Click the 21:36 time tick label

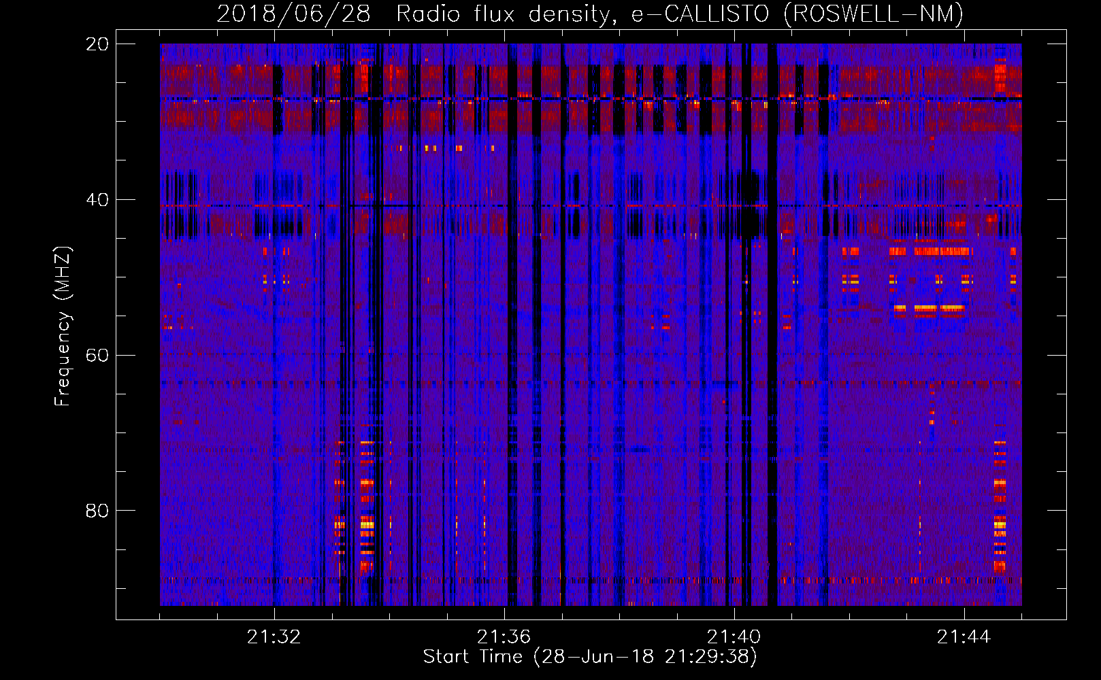point(504,637)
